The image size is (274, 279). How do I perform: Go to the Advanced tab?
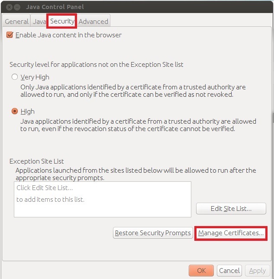[x=93, y=21]
